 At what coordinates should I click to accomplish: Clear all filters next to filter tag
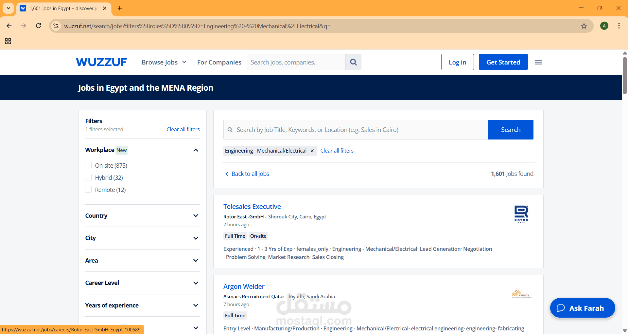click(x=337, y=151)
